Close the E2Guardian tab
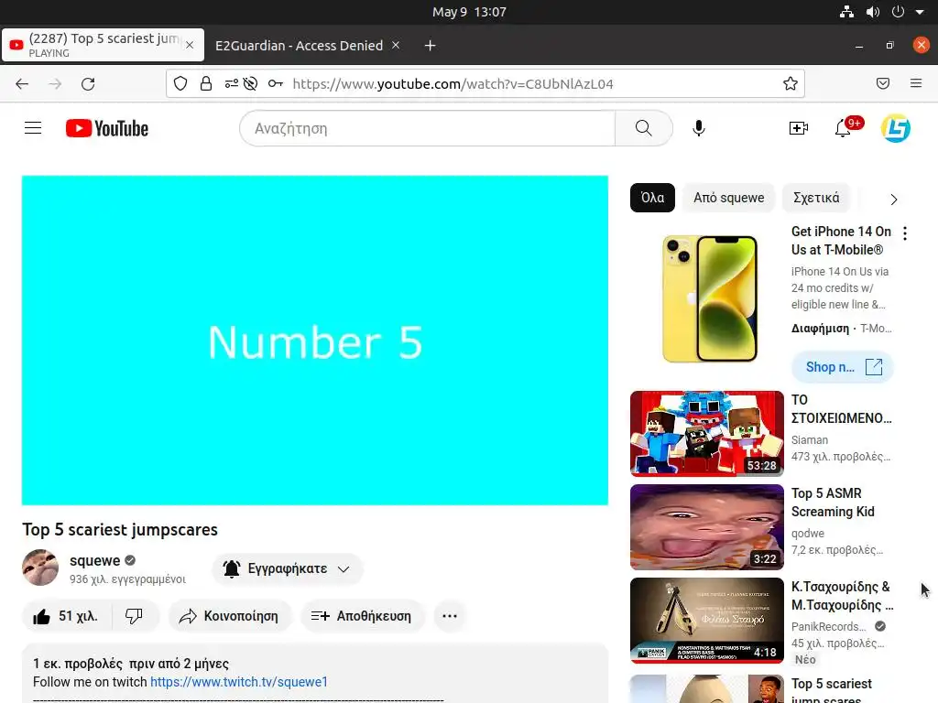 pos(396,46)
